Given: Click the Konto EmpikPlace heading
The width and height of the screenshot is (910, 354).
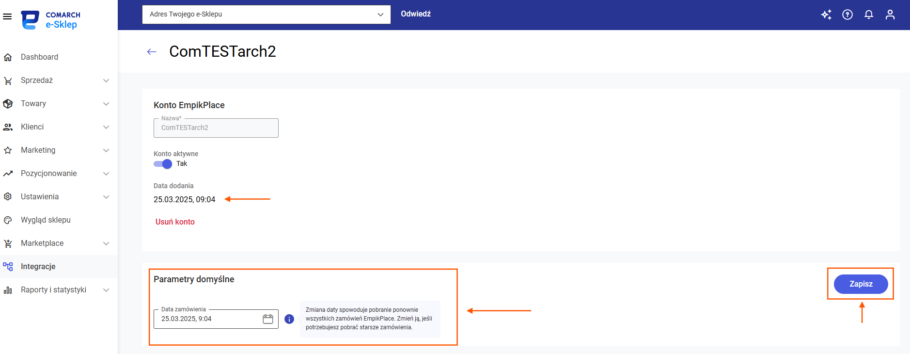Looking at the screenshot, I should [189, 105].
